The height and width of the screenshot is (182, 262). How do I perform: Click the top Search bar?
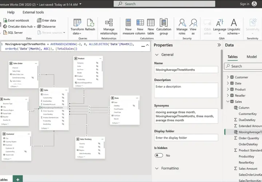coord(164,4)
